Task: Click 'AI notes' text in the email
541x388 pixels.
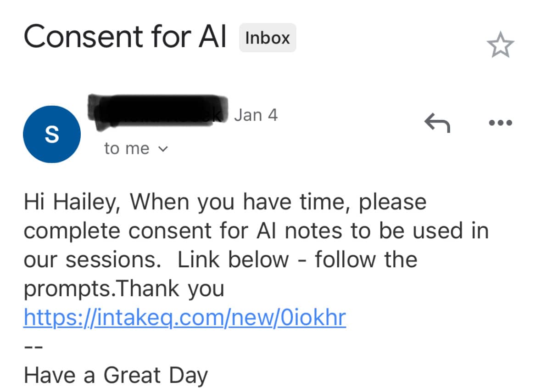Action: click(299, 231)
